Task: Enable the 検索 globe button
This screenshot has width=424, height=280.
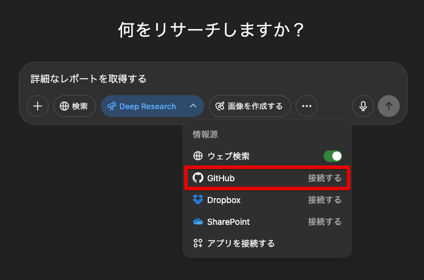Action: coord(75,106)
